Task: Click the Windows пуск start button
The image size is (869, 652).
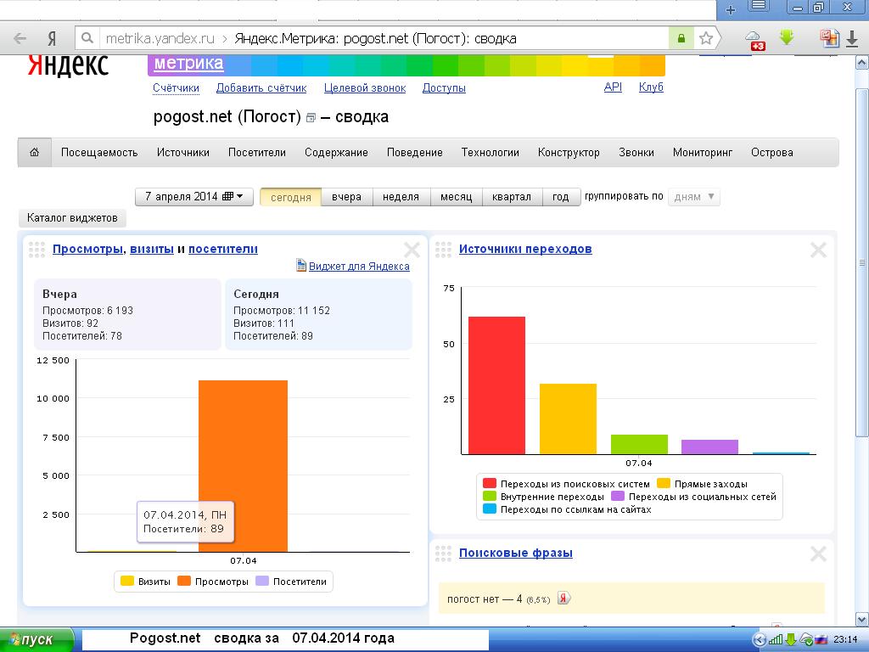Action: tap(36, 640)
